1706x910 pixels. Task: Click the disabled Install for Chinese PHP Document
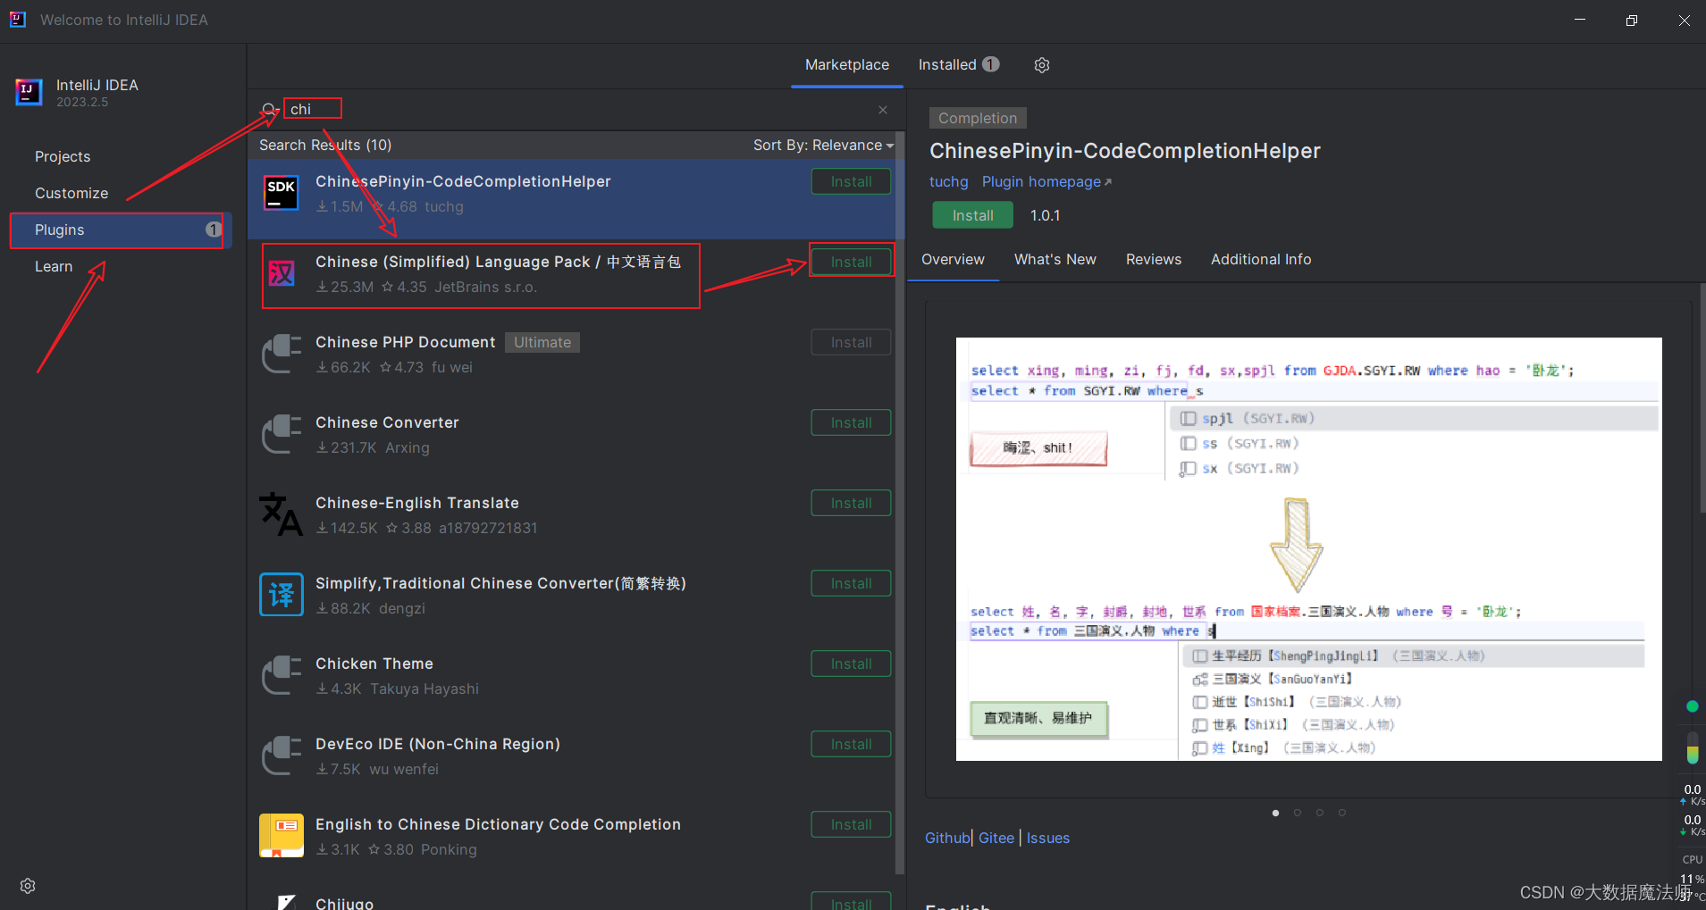coord(851,342)
